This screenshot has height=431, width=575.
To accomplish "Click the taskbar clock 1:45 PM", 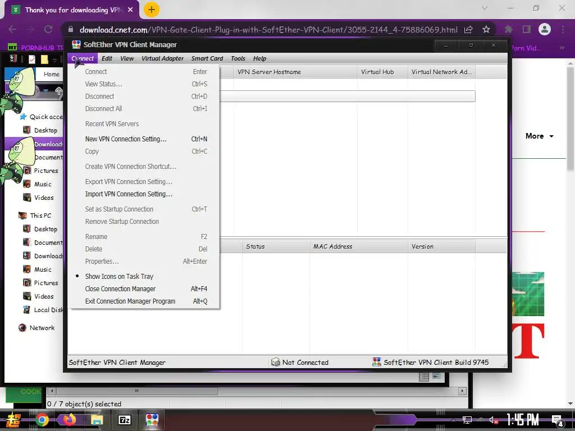I will tap(523, 420).
